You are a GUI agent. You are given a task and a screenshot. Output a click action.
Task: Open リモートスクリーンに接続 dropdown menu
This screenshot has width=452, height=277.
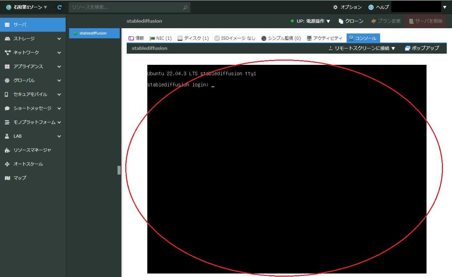pyautogui.click(x=362, y=48)
